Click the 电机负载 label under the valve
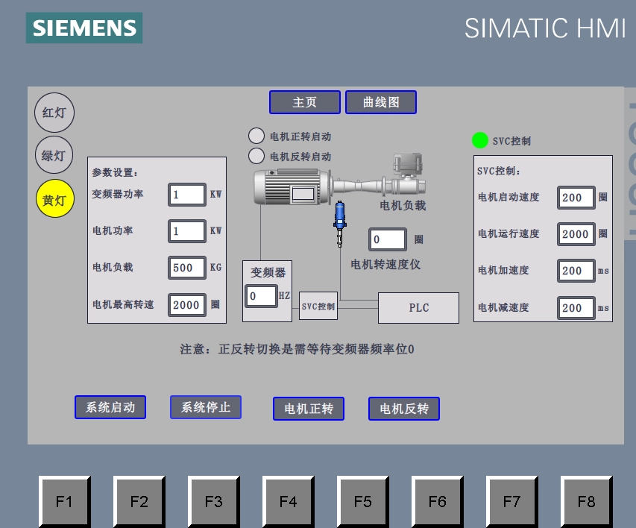Image resolution: width=636 pixels, height=528 pixels. 403,205
